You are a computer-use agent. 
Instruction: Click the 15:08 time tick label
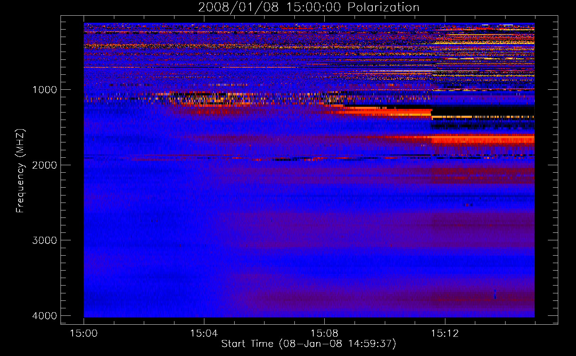[324, 334]
